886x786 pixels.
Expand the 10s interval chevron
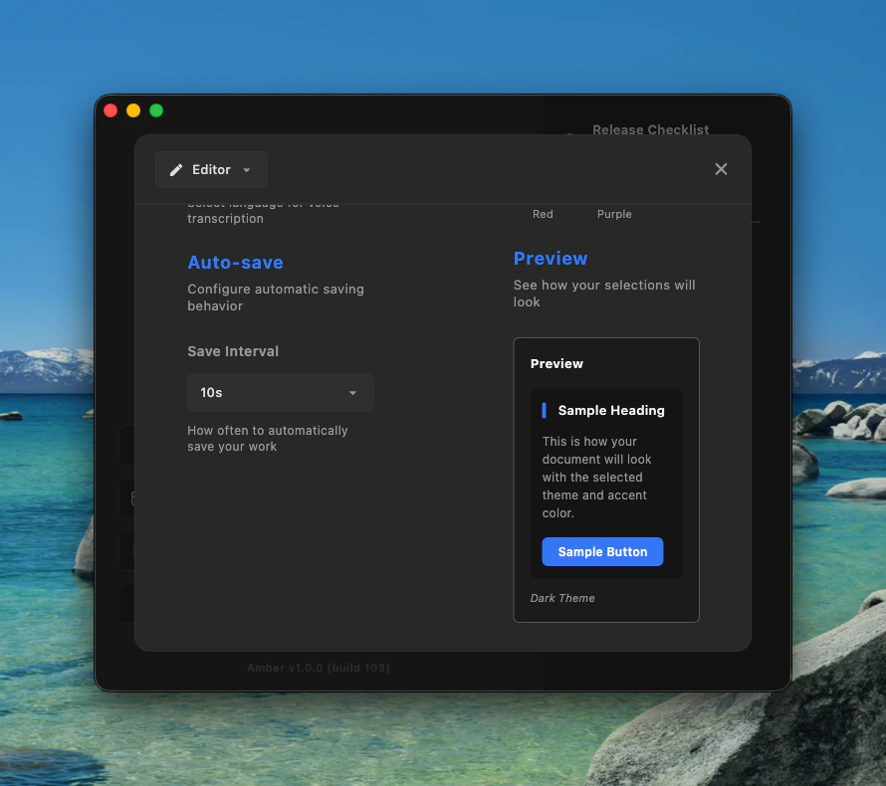(352, 393)
